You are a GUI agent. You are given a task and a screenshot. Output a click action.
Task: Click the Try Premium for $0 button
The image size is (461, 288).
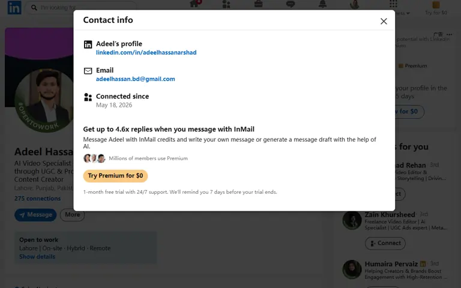(115, 176)
